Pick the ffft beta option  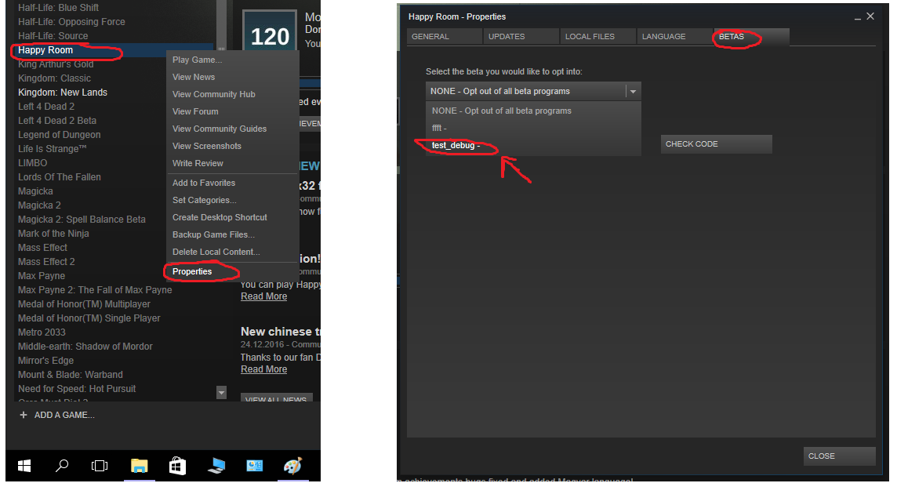439,128
